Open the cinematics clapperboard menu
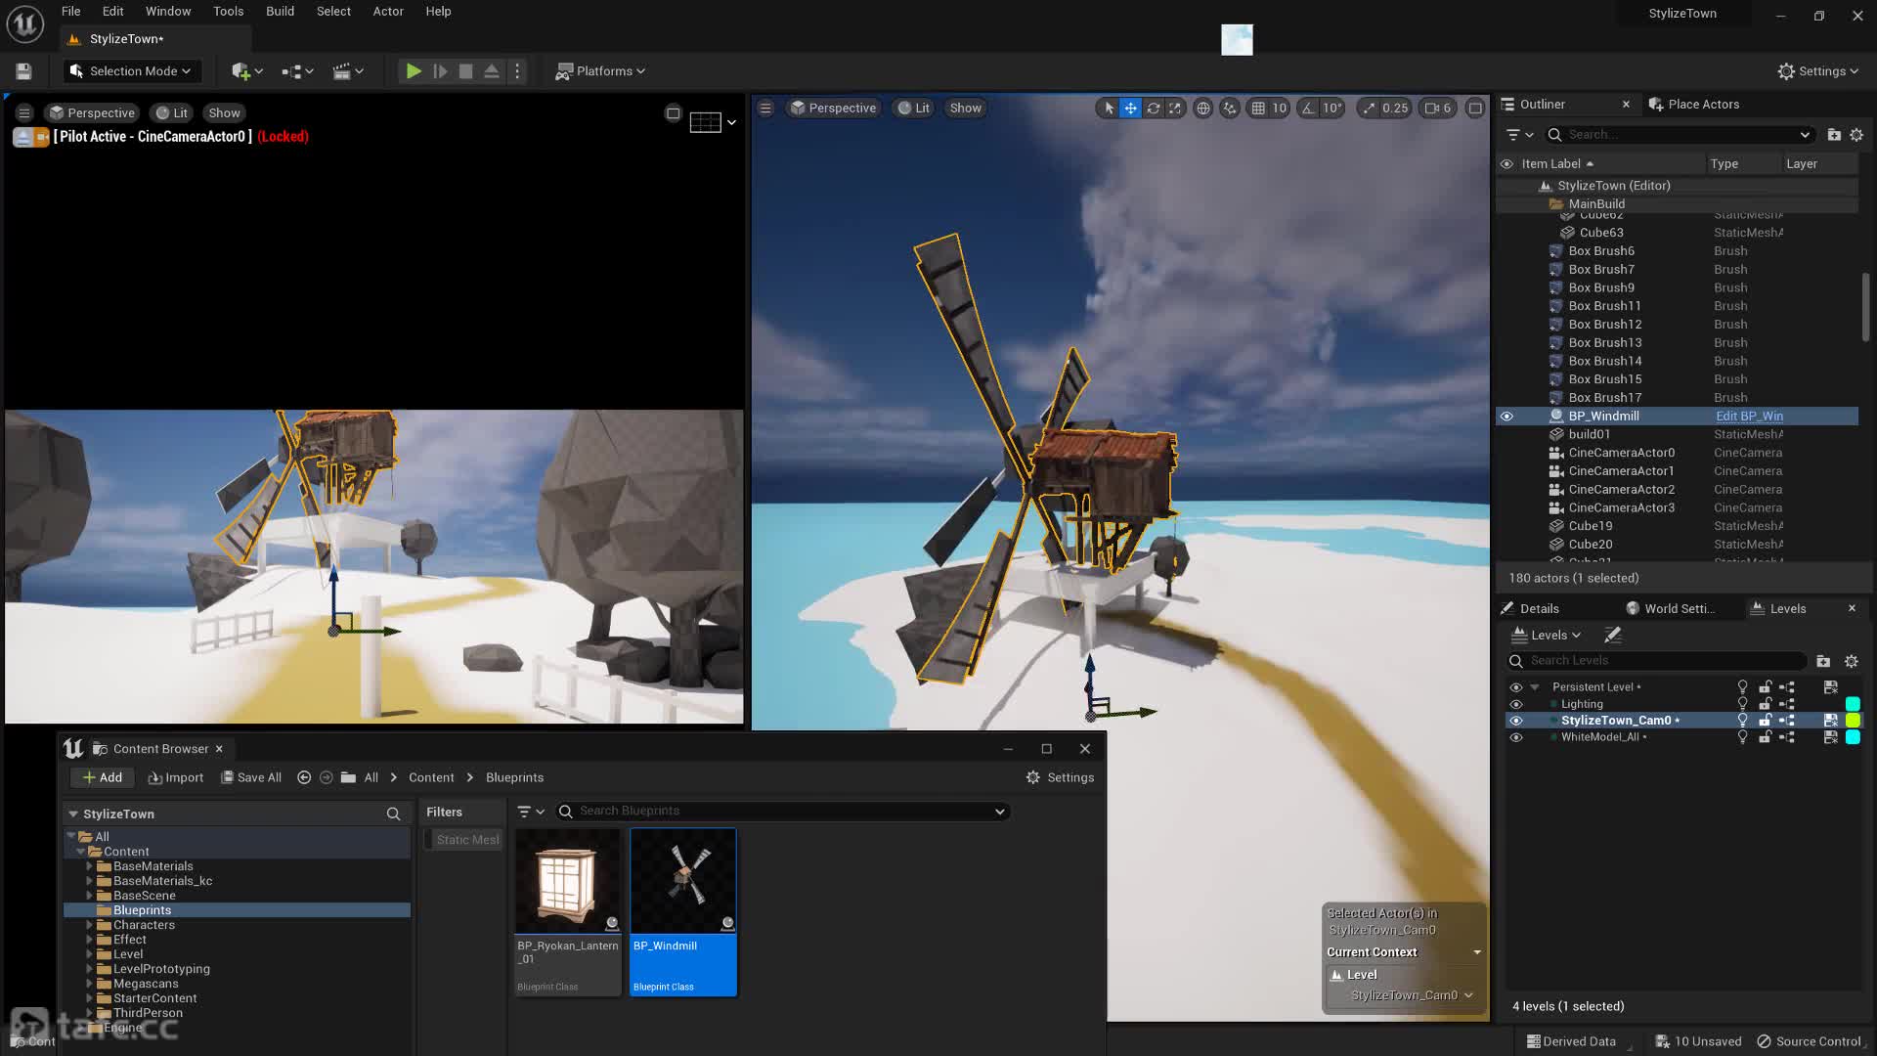 point(347,71)
